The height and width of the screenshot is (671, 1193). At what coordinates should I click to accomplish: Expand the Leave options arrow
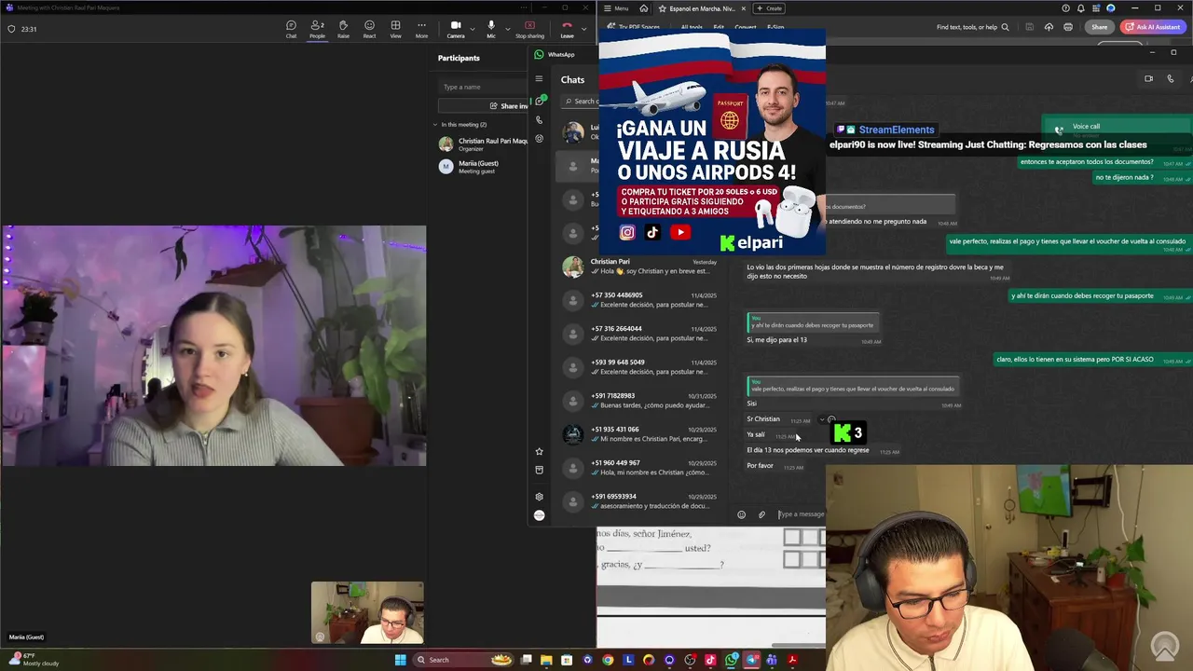584,29
